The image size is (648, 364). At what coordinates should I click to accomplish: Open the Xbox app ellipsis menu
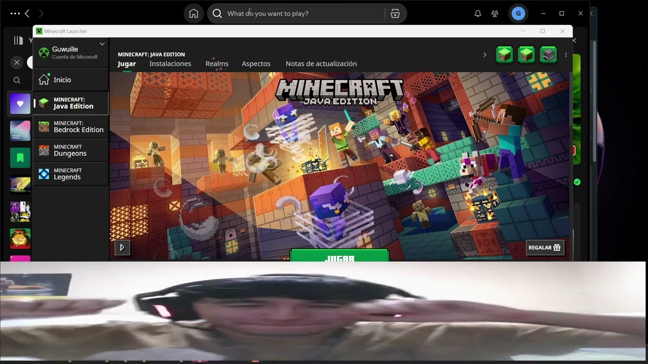point(15,14)
